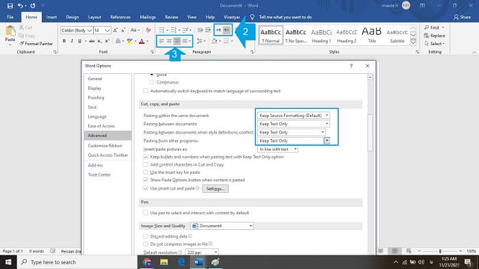The height and width of the screenshot is (269, 479).
Task: Open the File tab
Action: 10,17
